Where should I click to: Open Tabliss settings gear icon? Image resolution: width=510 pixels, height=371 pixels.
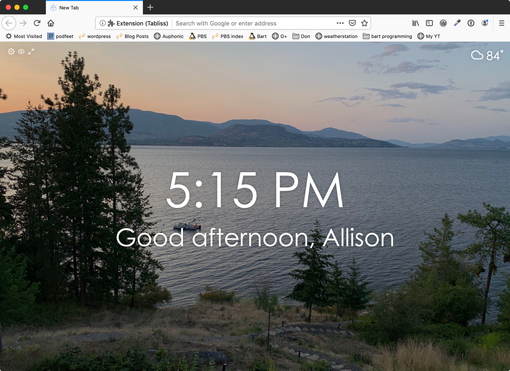[x=11, y=52]
